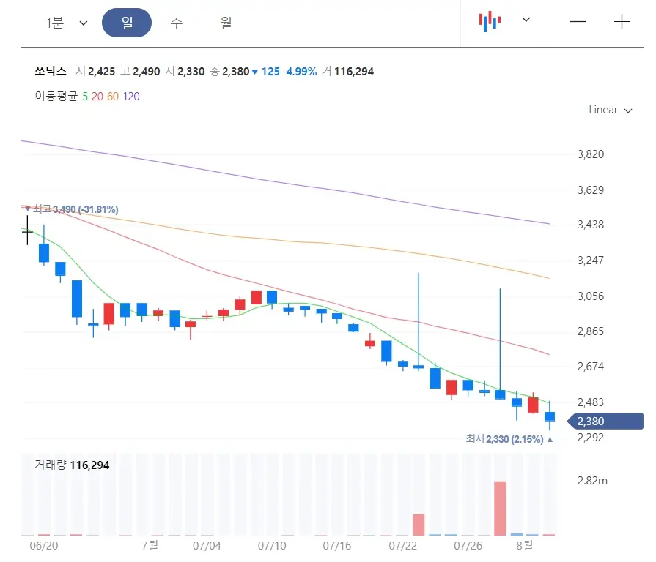
Task: Select the 일 daily view button
Action: [126, 23]
